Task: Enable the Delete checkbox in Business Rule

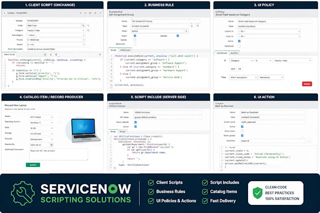Action: [x=135, y=40]
